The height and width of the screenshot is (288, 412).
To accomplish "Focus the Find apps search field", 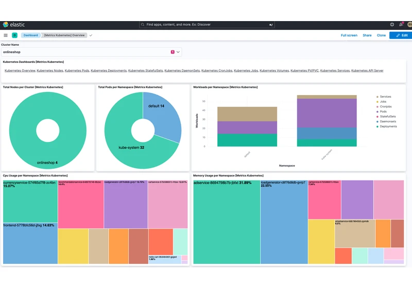I will (x=207, y=24).
